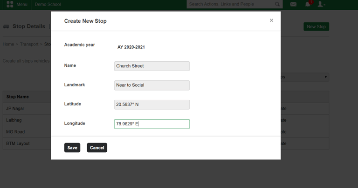Open the user profile icon
The image size is (358, 188).
click(x=321, y=4)
